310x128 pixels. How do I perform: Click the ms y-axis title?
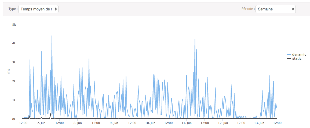9,71
